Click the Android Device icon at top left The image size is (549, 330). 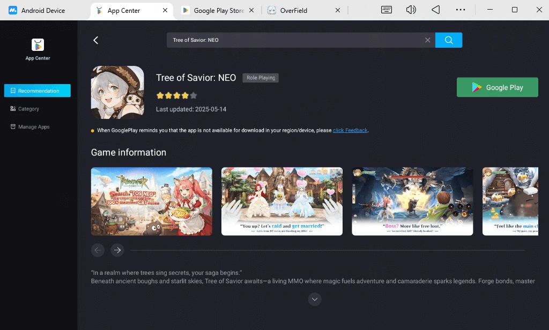(12, 10)
